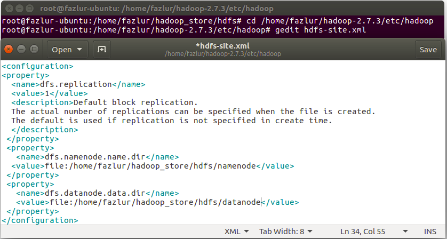Save the hdfs-site.xml file
The height and width of the screenshot is (239, 447).
point(428,49)
